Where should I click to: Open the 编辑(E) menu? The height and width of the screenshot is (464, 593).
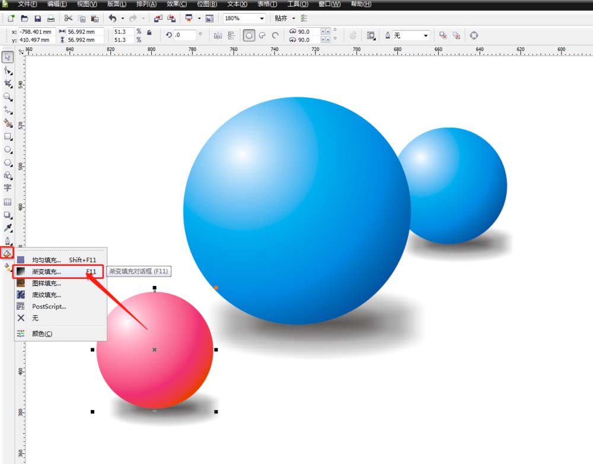pyautogui.click(x=57, y=4)
